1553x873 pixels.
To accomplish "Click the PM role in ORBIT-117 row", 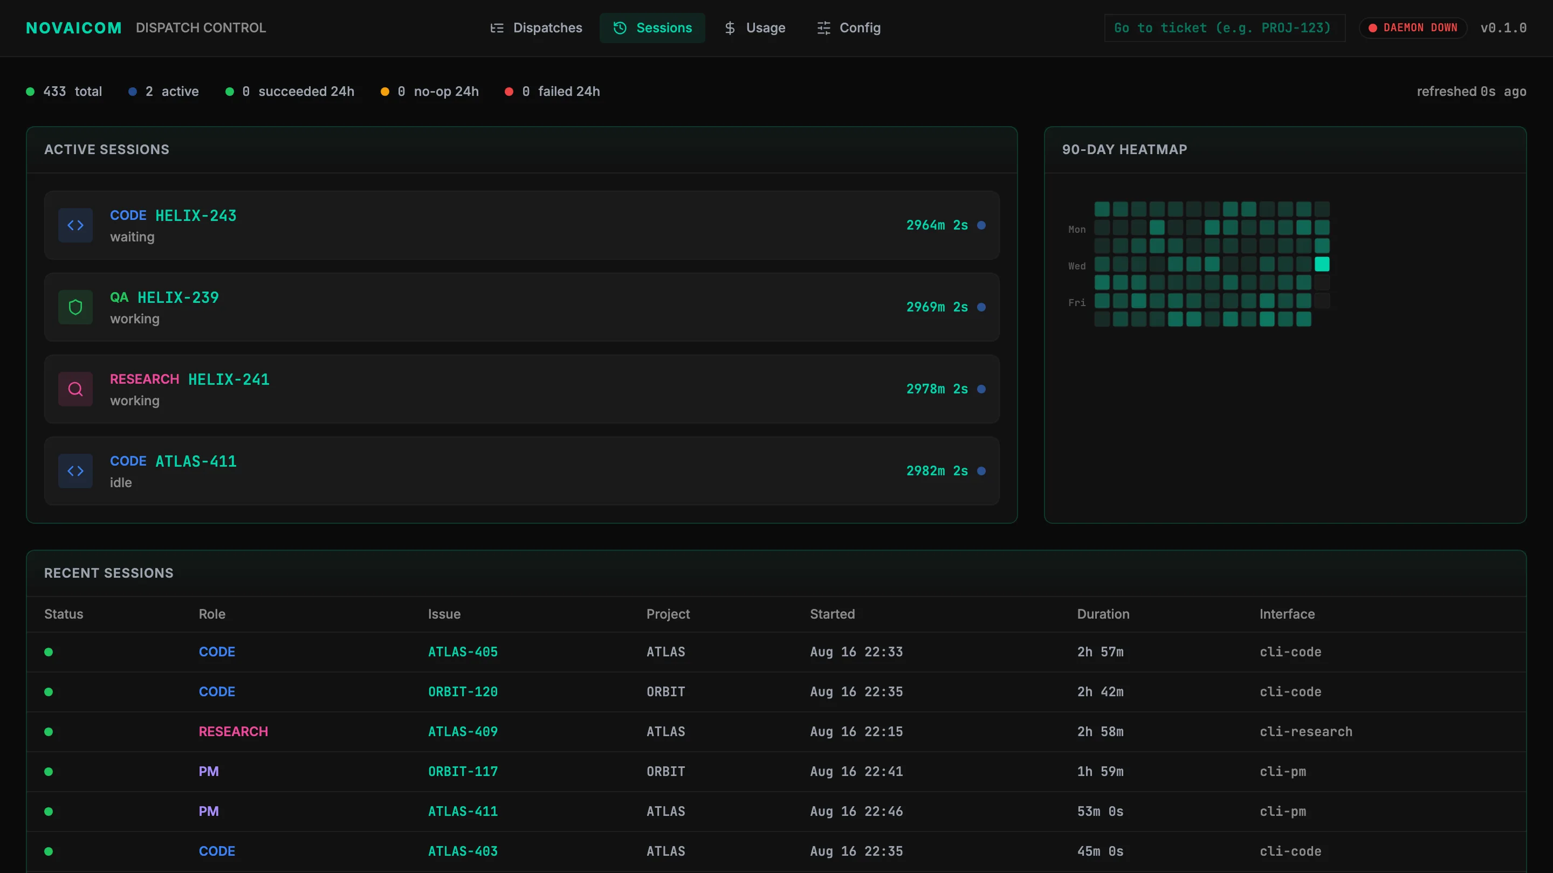I will (x=209, y=771).
